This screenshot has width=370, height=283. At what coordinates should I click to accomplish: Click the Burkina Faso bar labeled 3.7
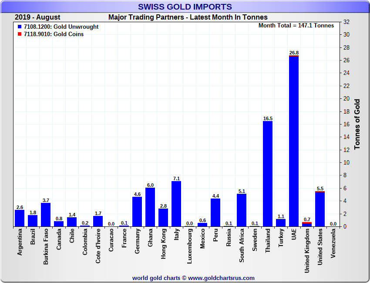pos(46,215)
